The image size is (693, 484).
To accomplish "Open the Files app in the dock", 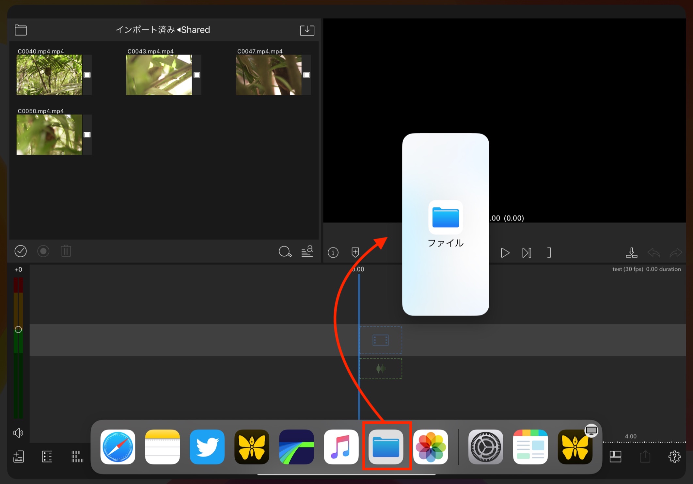I will [x=386, y=447].
